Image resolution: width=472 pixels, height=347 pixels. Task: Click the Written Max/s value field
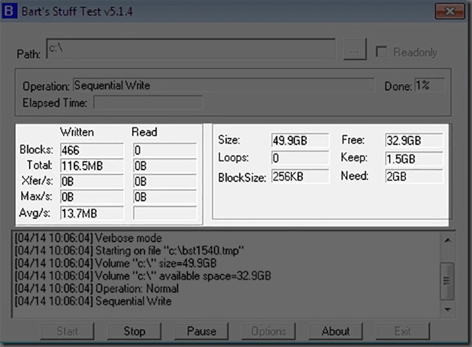(x=92, y=197)
